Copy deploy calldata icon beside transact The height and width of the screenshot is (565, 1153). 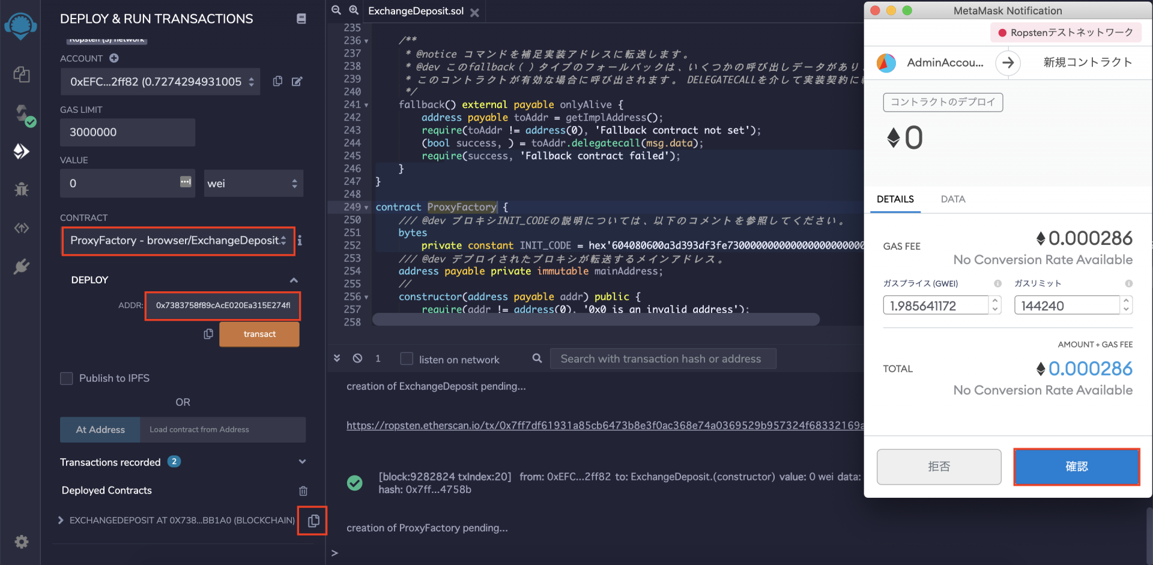[x=208, y=334]
